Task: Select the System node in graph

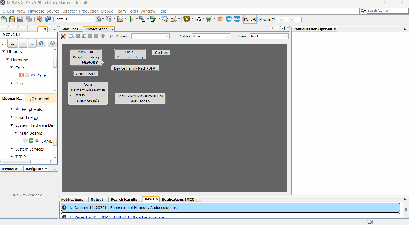Action: coord(161,53)
